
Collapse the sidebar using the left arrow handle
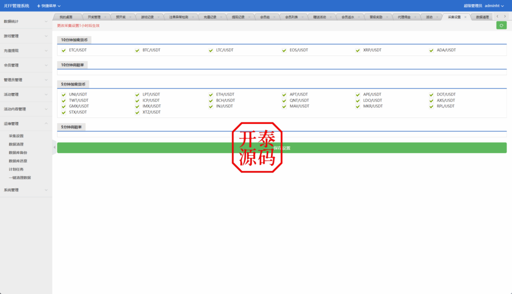(x=54, y=147)
